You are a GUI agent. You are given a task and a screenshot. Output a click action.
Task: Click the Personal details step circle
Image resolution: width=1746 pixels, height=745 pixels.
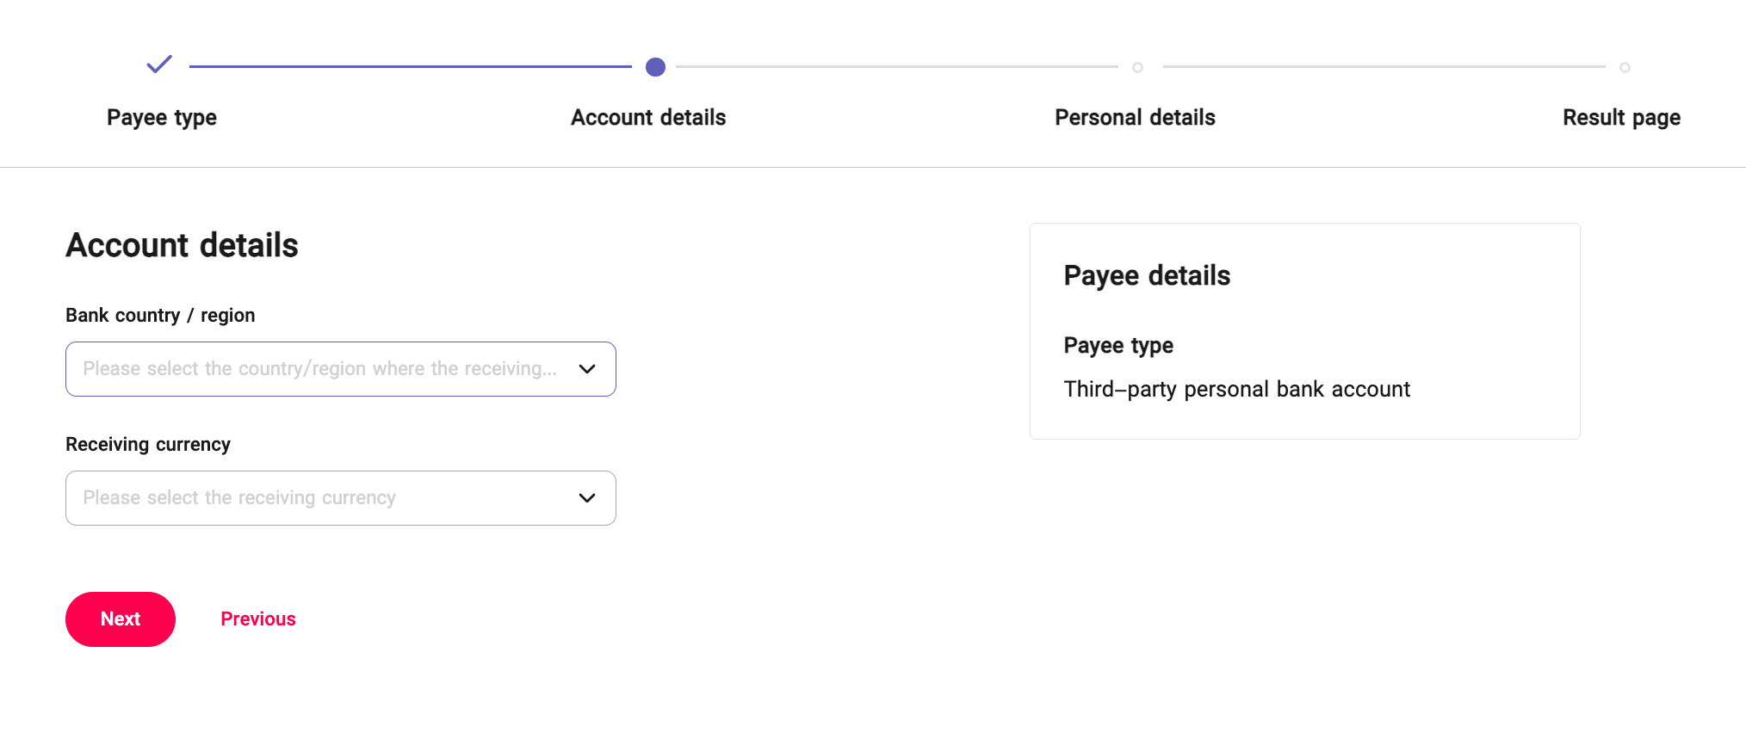[1137, 67]
